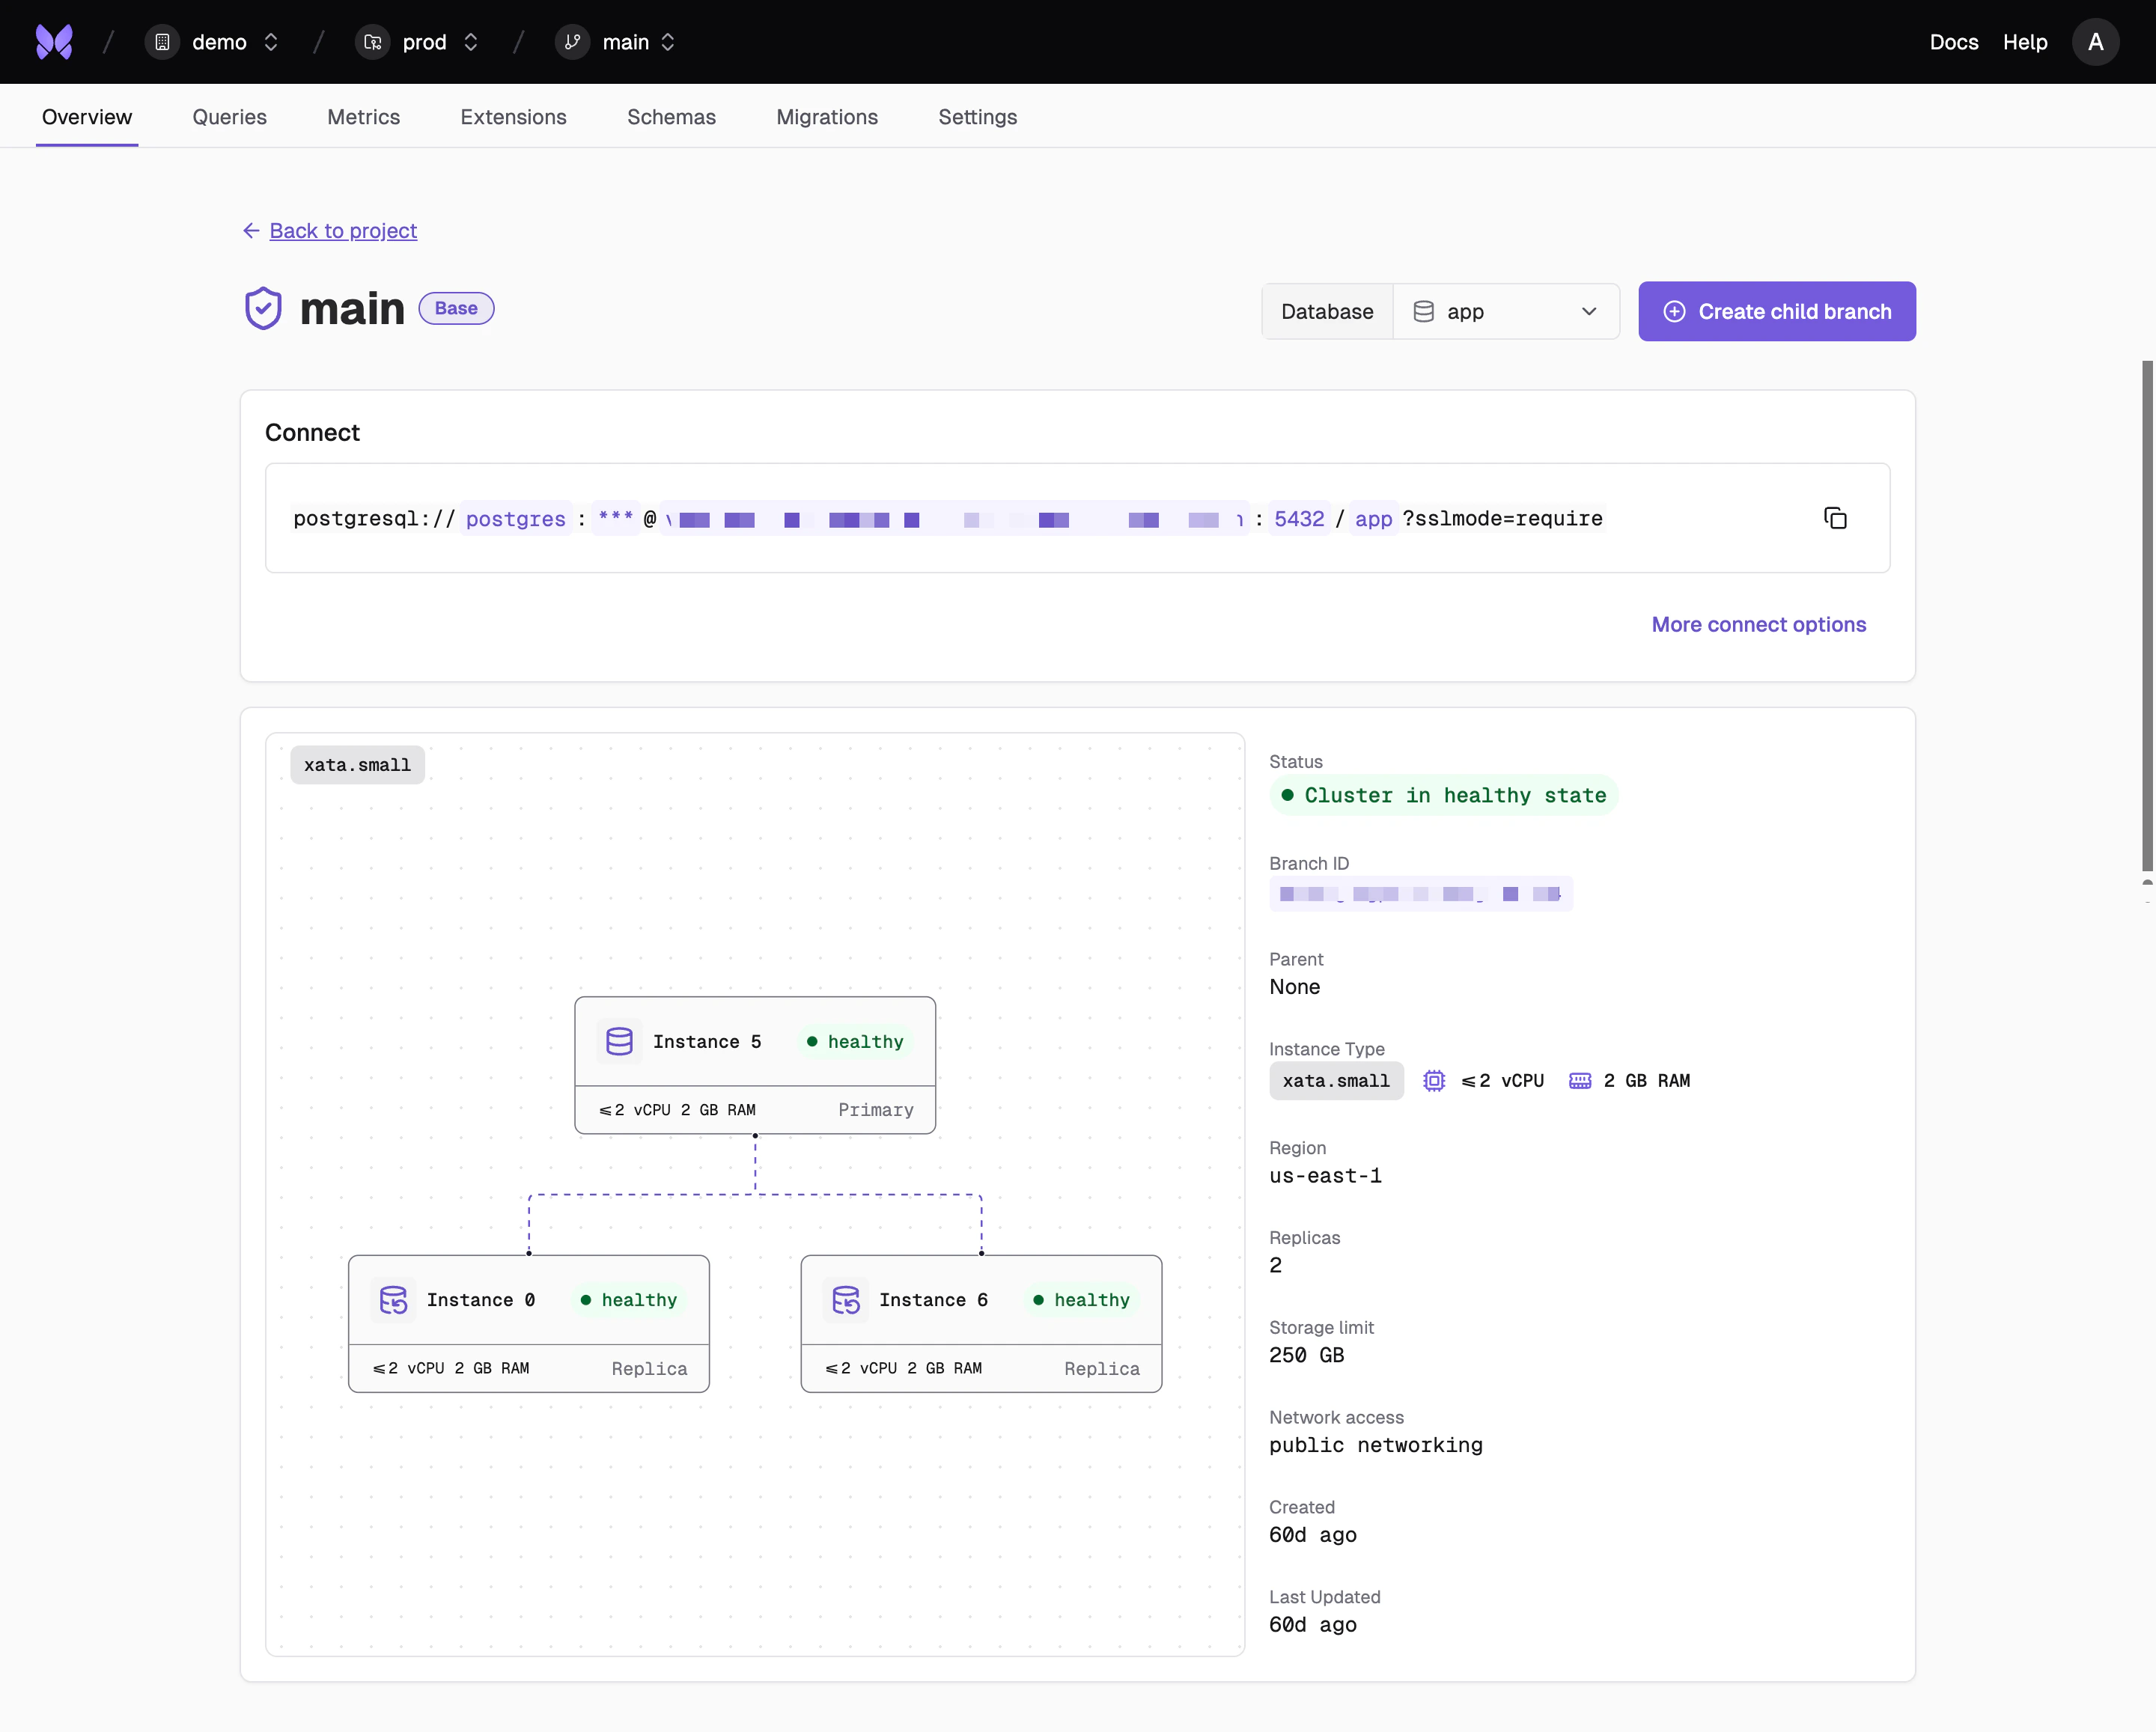Click the branch icon beside main breadcrumb
Image resolution: width=2156 pixels, height=1732 pixels.
click(572, 41)
